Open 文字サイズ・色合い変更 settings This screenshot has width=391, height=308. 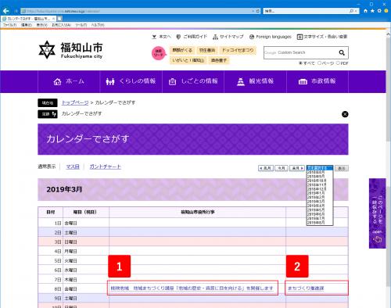(x=322, y=37)
